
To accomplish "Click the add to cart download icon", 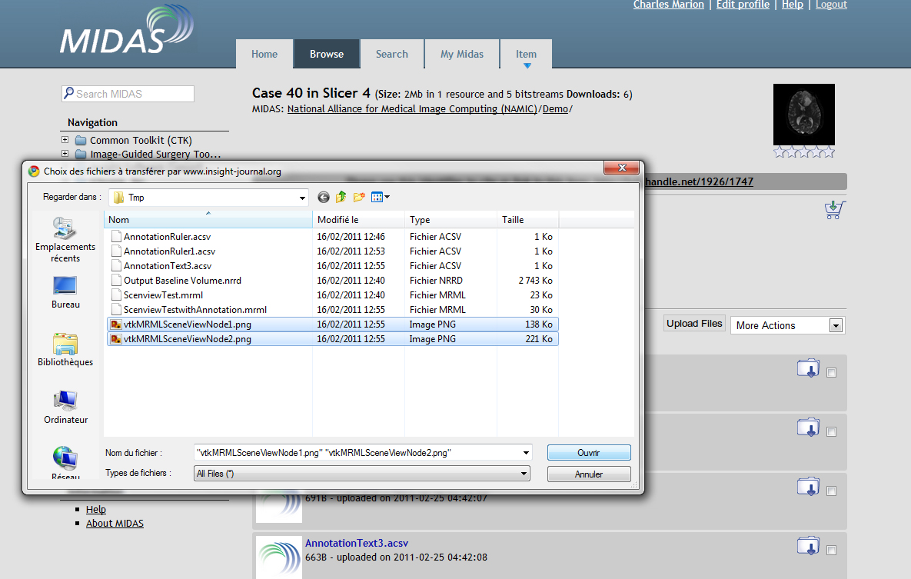I will click(834, 210).
